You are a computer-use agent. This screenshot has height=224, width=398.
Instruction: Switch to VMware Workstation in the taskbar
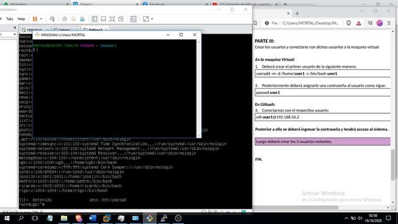point(107,218)
